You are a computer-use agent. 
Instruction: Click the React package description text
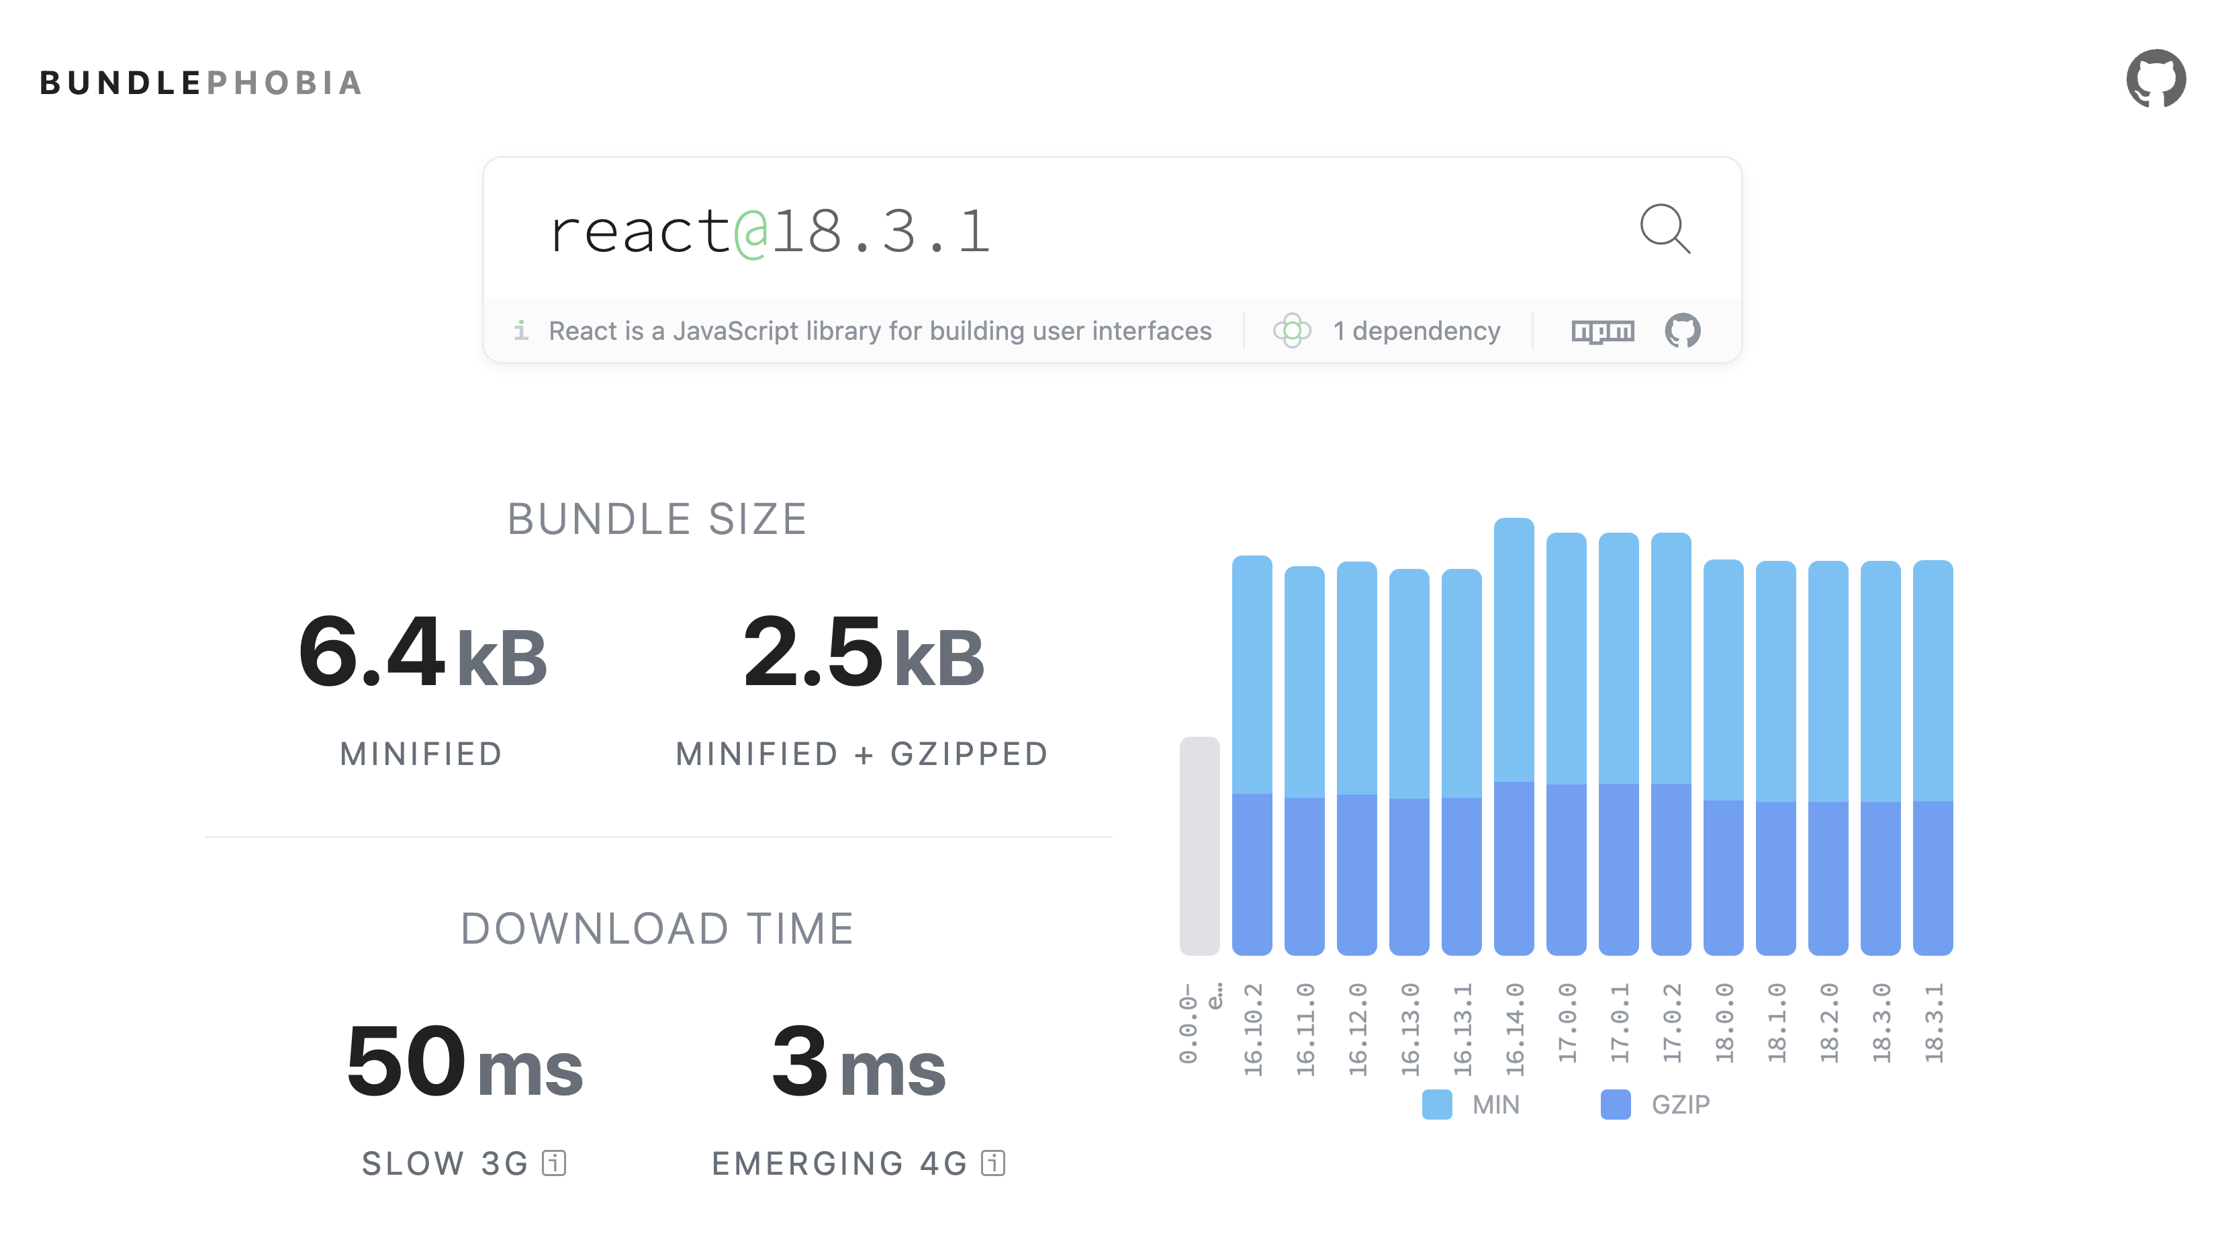tap(880, 330)
